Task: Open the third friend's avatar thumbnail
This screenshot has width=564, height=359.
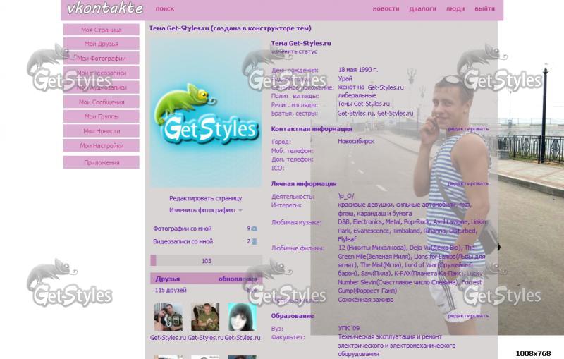Action: (x=242, y=317)
